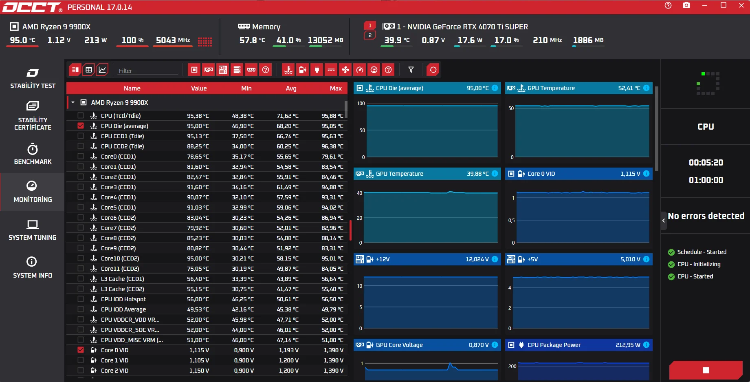Viewport: 750px width, 382px height.
Task: Toggle voltage sensor filter icon
Action: pyautogui.click(x=303, y=70)
